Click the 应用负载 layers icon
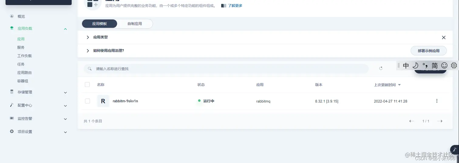This screenshot has width=459, height=163. pos(12,28)
